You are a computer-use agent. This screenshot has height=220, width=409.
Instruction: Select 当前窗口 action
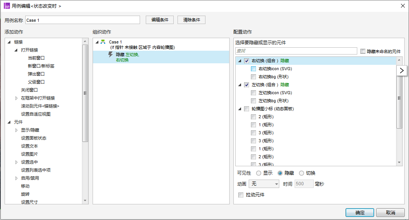[x=36, y=58]
